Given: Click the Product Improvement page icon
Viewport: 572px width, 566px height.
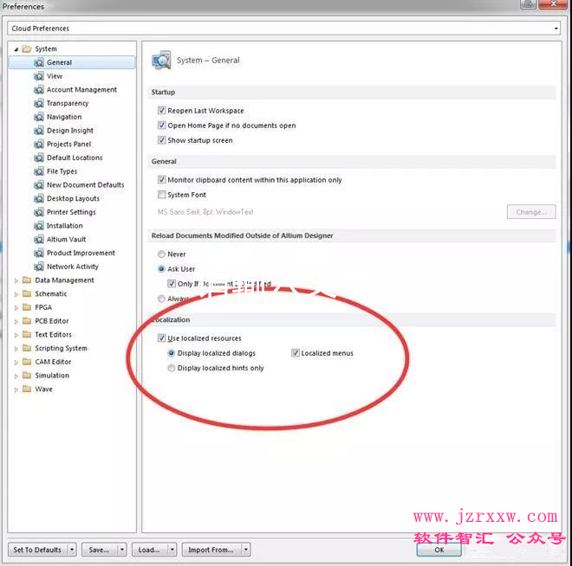Looking at the screenshot, I should (x=39, y=253).
